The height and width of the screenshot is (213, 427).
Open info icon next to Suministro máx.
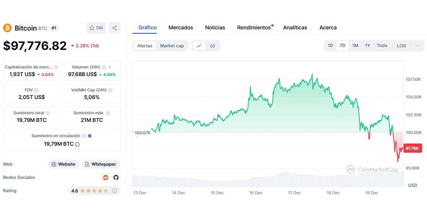pyautogui.click(x=108, y=113)
